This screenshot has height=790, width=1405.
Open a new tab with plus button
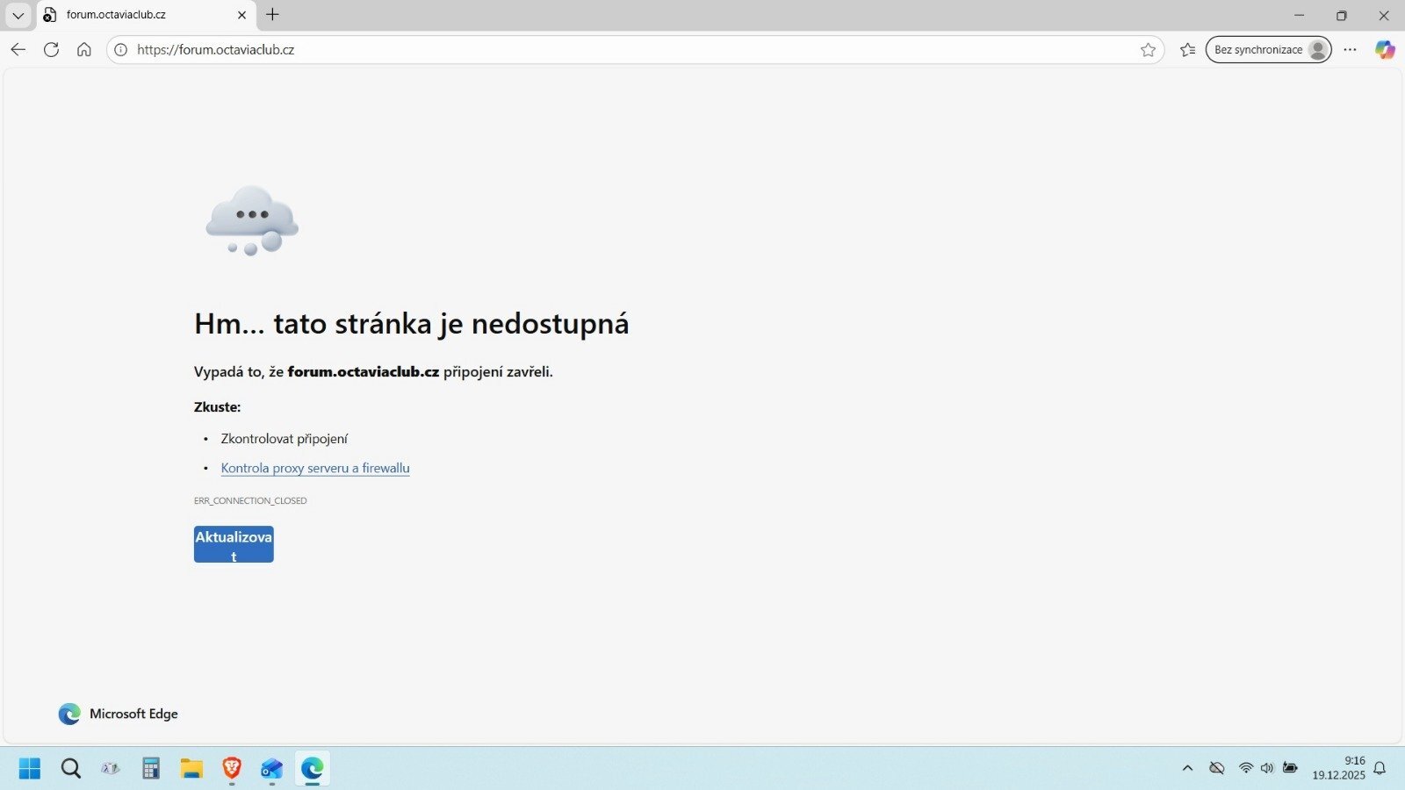tap(273, 15)
